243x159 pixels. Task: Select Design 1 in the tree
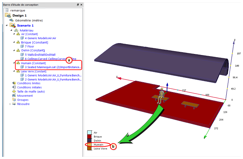pyautogui.click(x=20, y=16)
